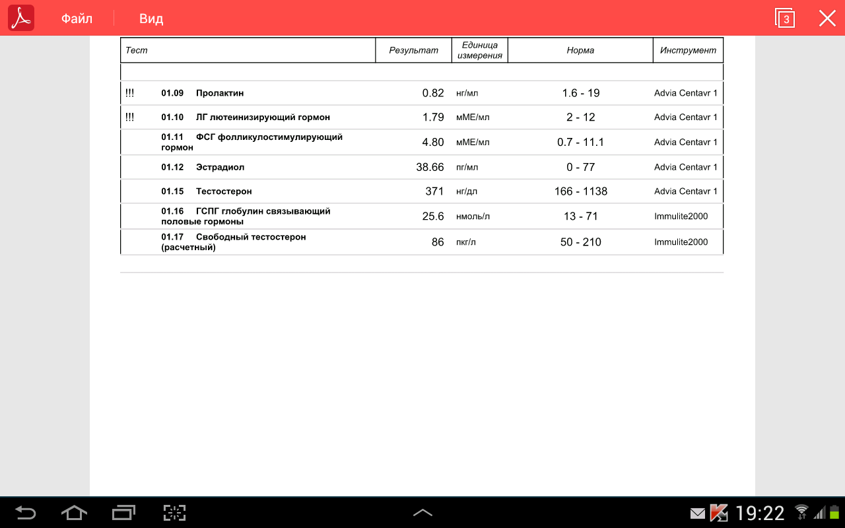Tap the Kaspersky notification icon
This screenshot has height=528, width=845.
click(718, 513)
